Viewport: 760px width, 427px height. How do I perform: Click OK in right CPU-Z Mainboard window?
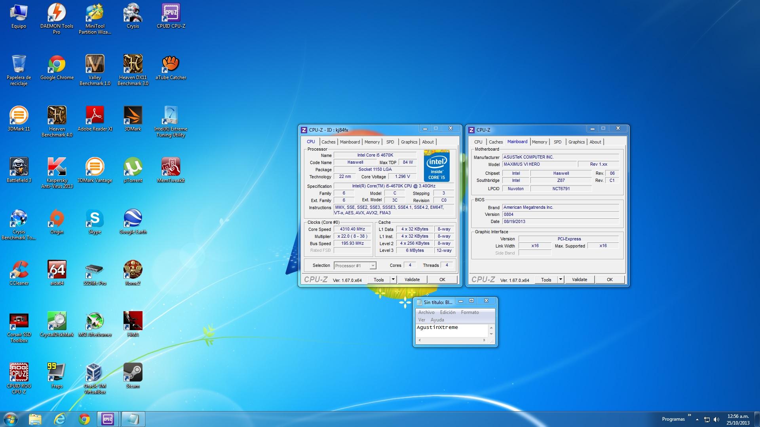(610, 280)
